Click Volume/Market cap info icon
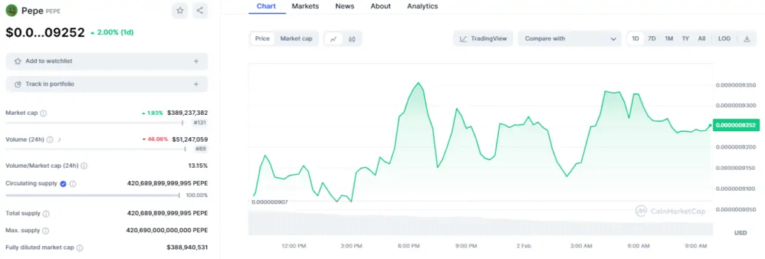The height and width of the screenshot is (259, 765). [x=84, y=166]
